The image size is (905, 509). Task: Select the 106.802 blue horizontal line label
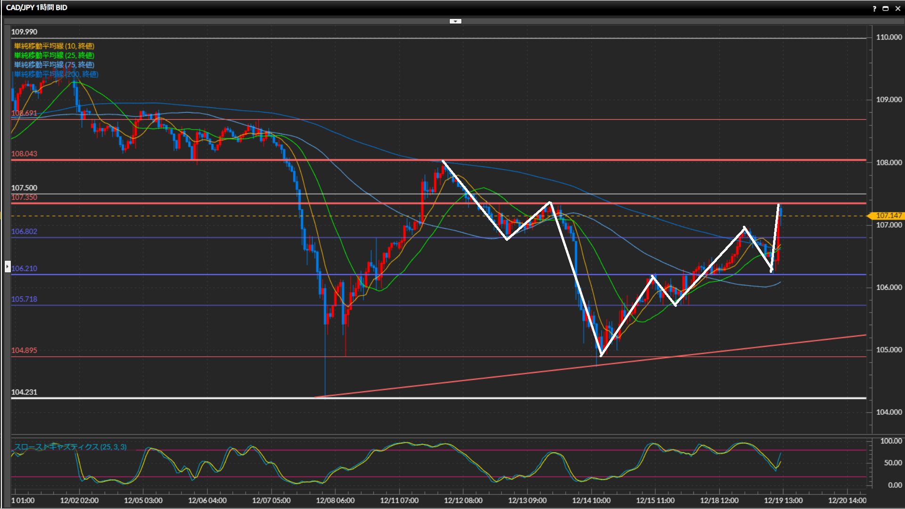[x=24, y=231]
